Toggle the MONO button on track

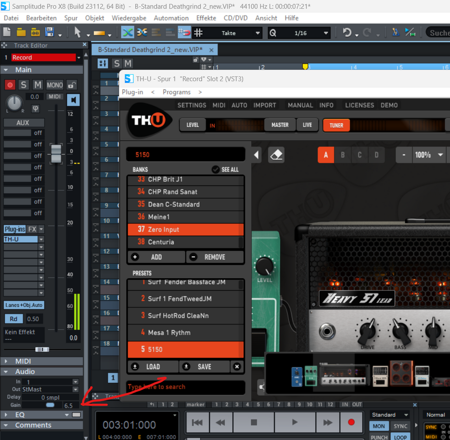pos(55,85)
